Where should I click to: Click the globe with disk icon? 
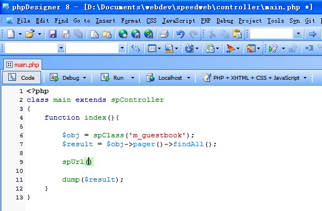coord(136,34)
